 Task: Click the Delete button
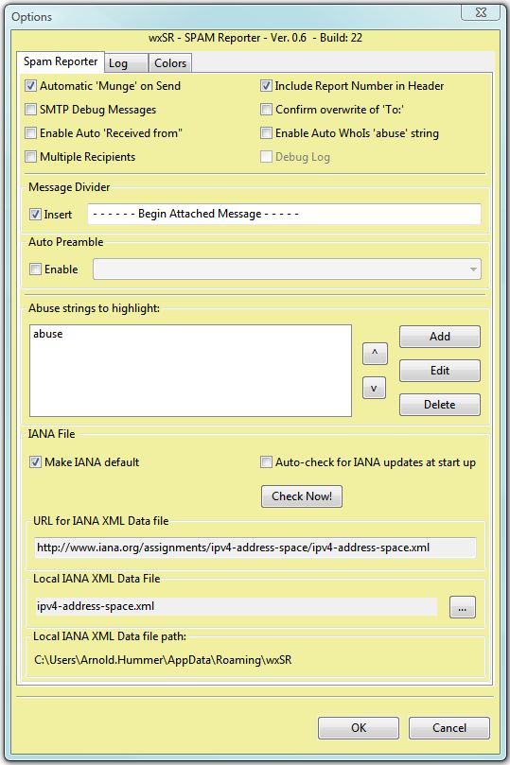coord(440,405)
